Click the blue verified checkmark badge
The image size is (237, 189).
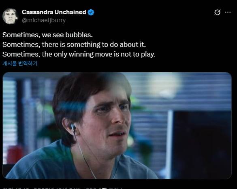pyautogui.click(x=91, y=12)
